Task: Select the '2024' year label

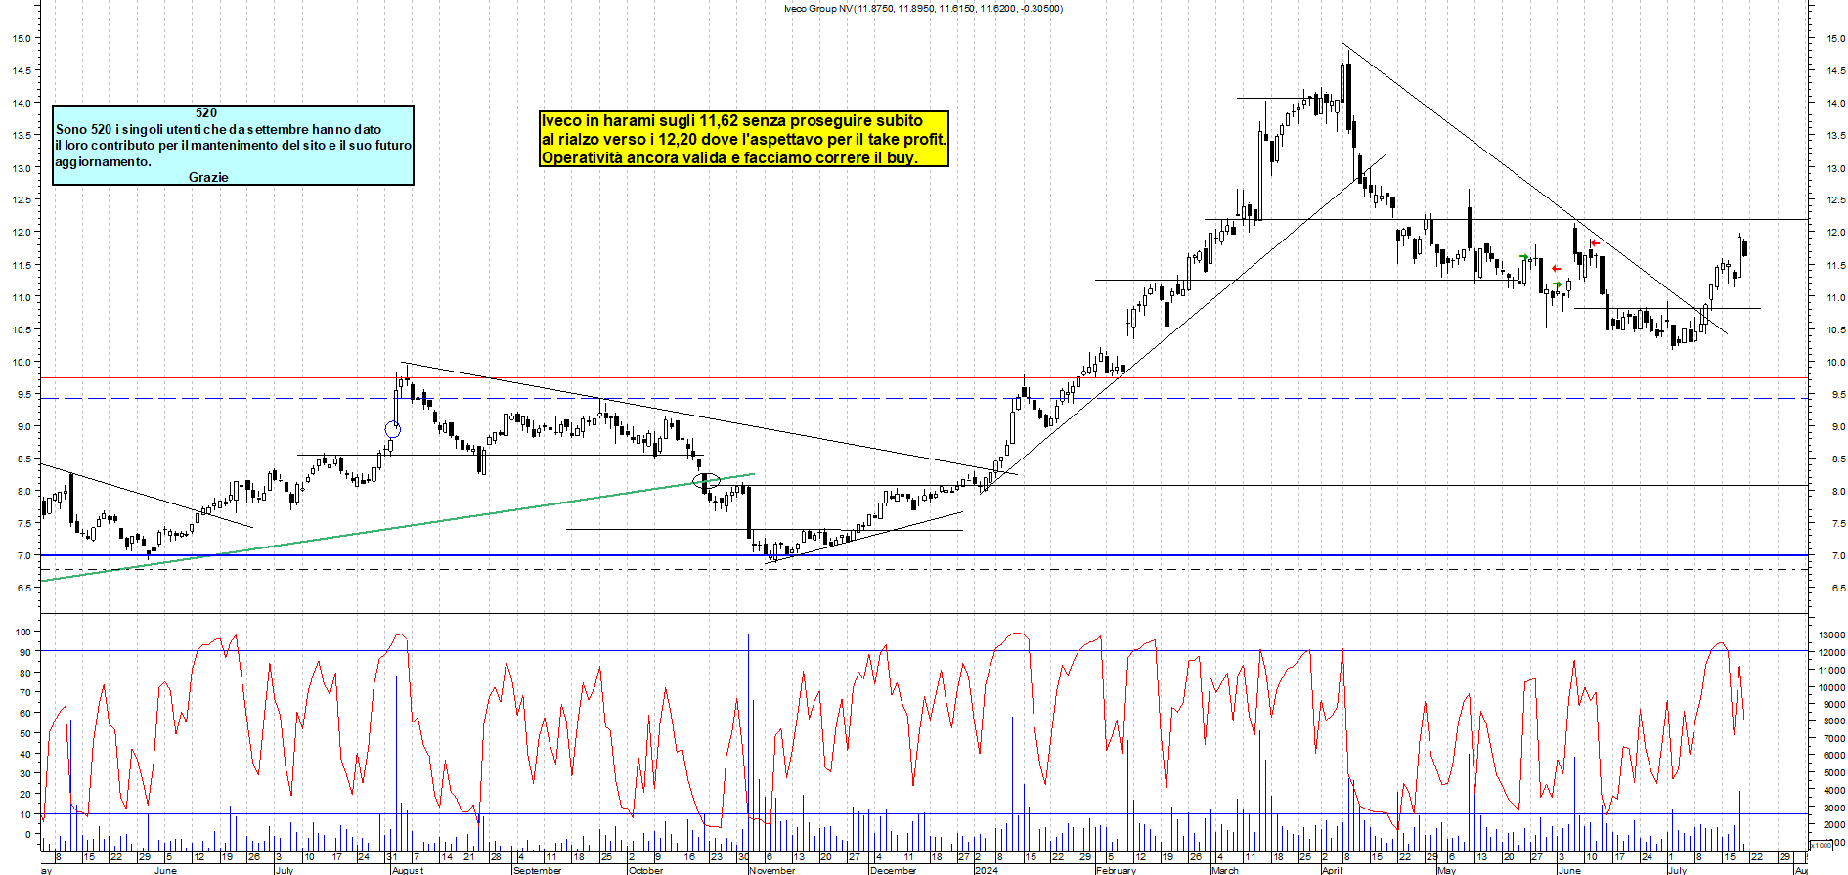Action: point(986,870)
